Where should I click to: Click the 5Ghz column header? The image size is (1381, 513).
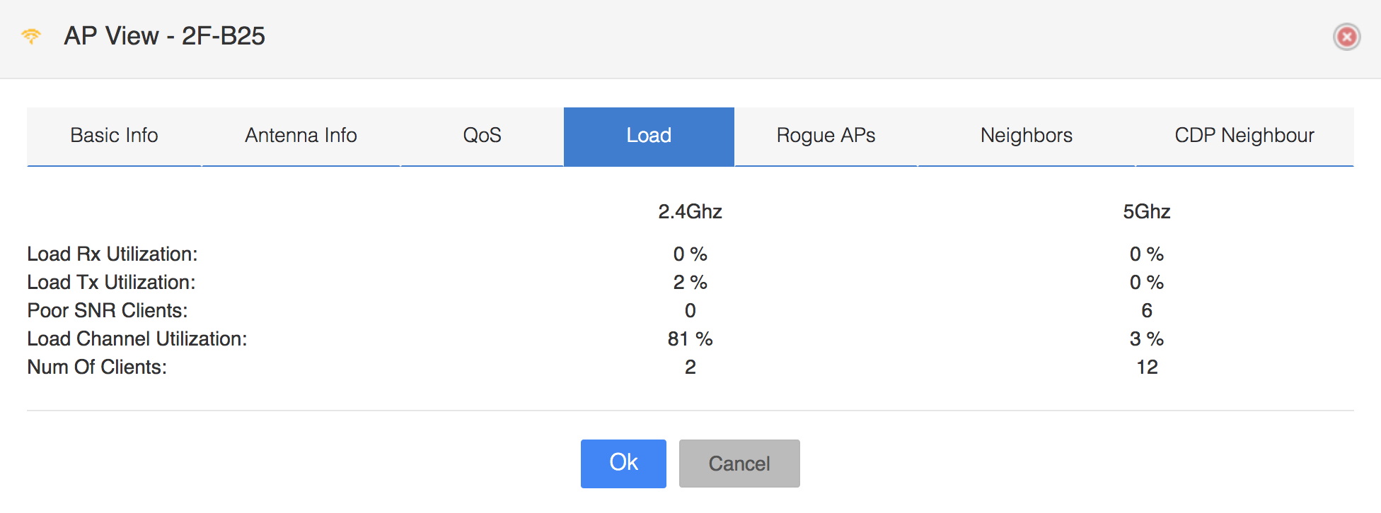click(1147, 212)
